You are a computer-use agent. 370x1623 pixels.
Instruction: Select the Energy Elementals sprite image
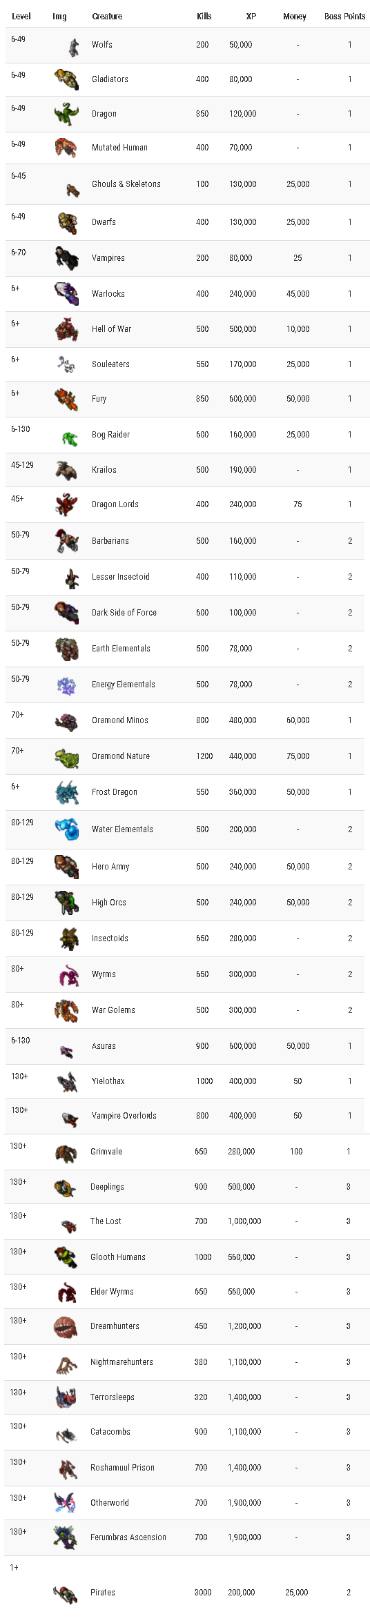click(67, 685)
